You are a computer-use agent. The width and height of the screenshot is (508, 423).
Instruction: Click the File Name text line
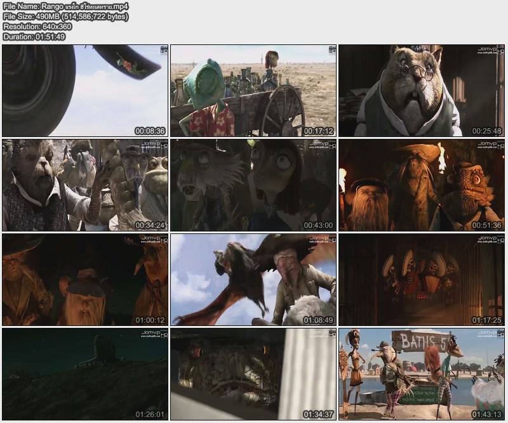(66, 6)
